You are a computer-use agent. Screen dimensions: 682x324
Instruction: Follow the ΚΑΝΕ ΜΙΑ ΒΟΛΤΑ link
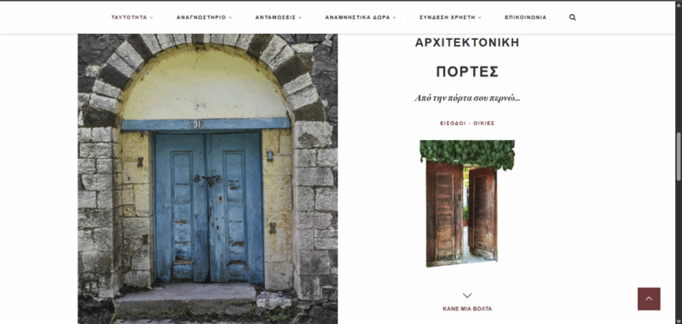(467, 309)
